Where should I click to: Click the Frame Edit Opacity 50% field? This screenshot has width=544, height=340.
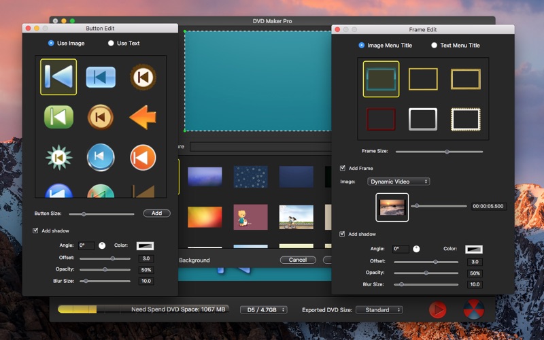[x=475, y=273]
